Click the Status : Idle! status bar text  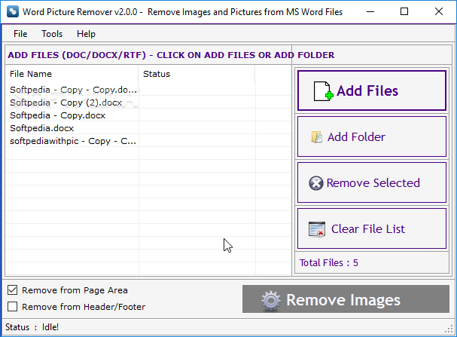[32, 327]
